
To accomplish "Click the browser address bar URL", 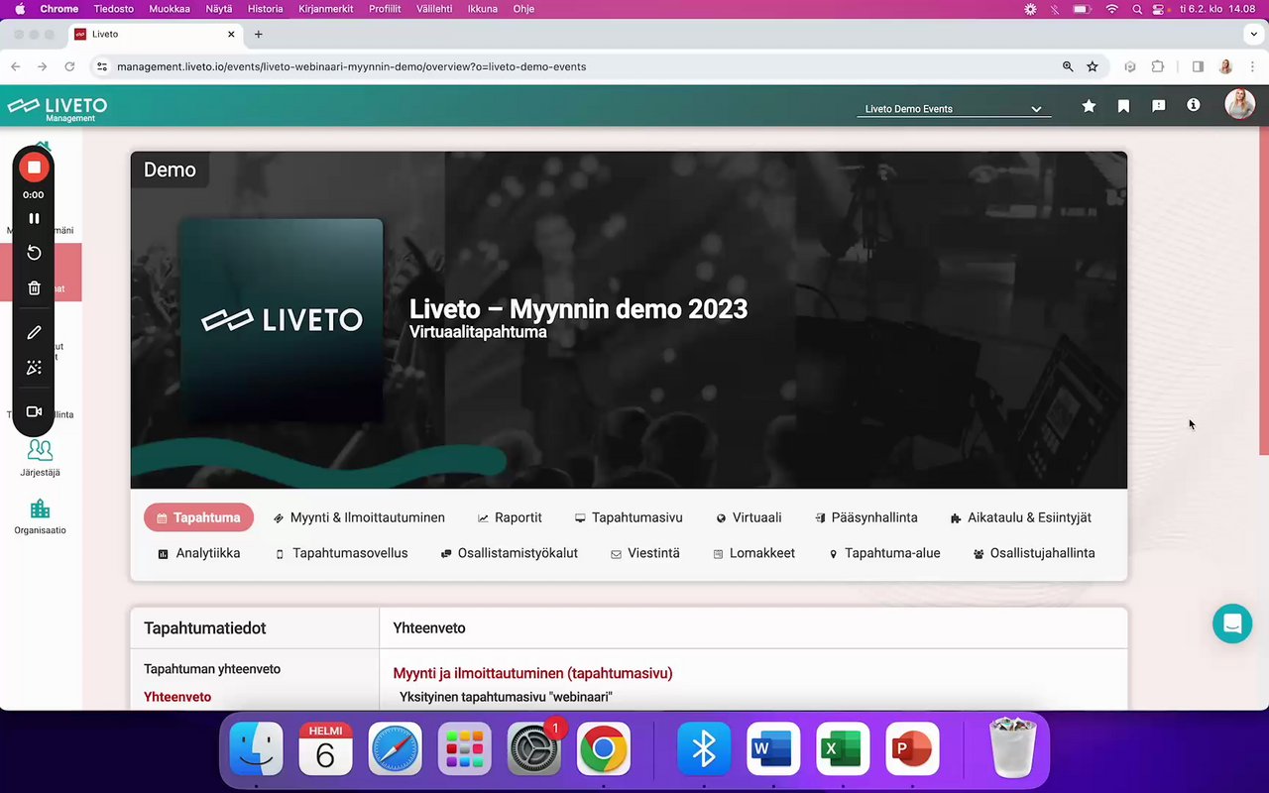I will [352, 66].
